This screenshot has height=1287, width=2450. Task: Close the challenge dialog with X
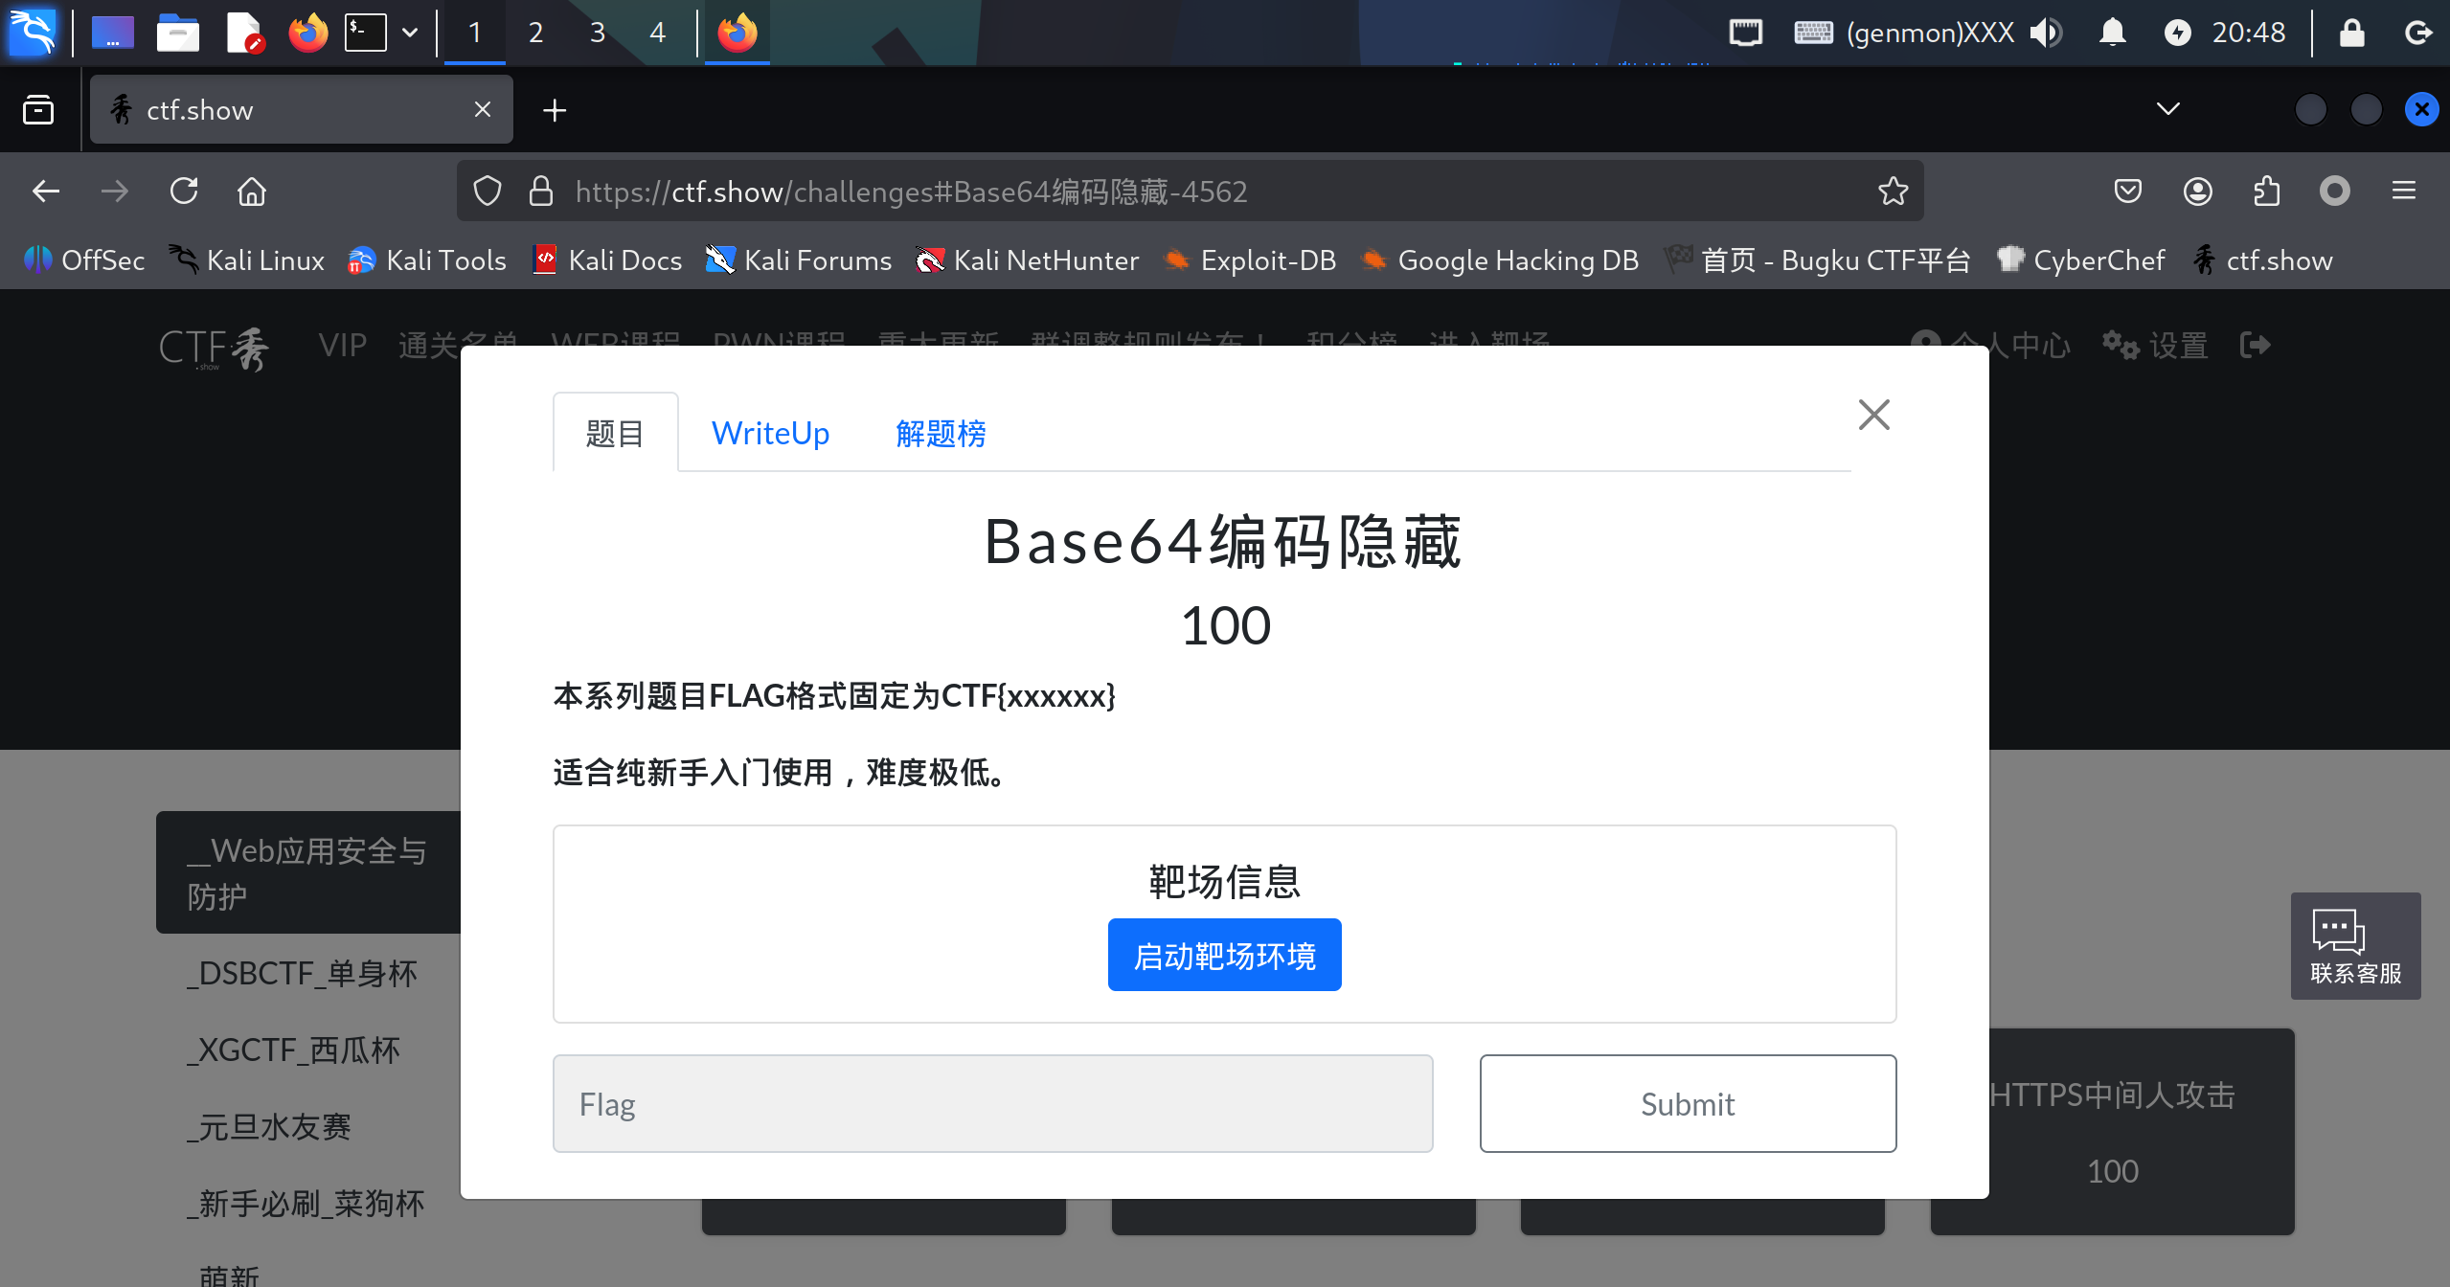tap(1873, 415)
